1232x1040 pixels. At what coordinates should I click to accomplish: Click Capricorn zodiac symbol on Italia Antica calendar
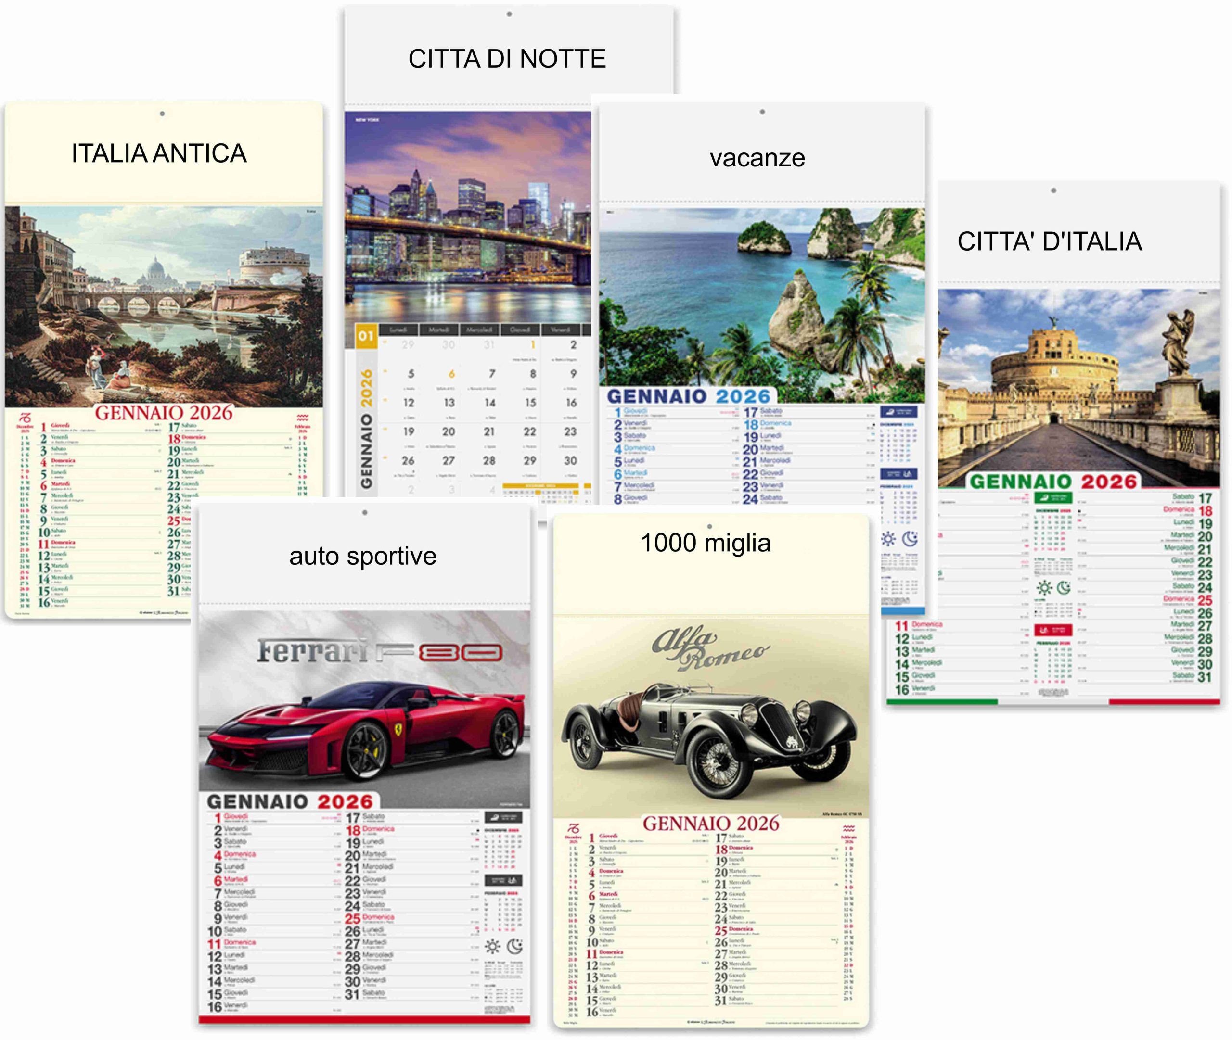(25, 418)
